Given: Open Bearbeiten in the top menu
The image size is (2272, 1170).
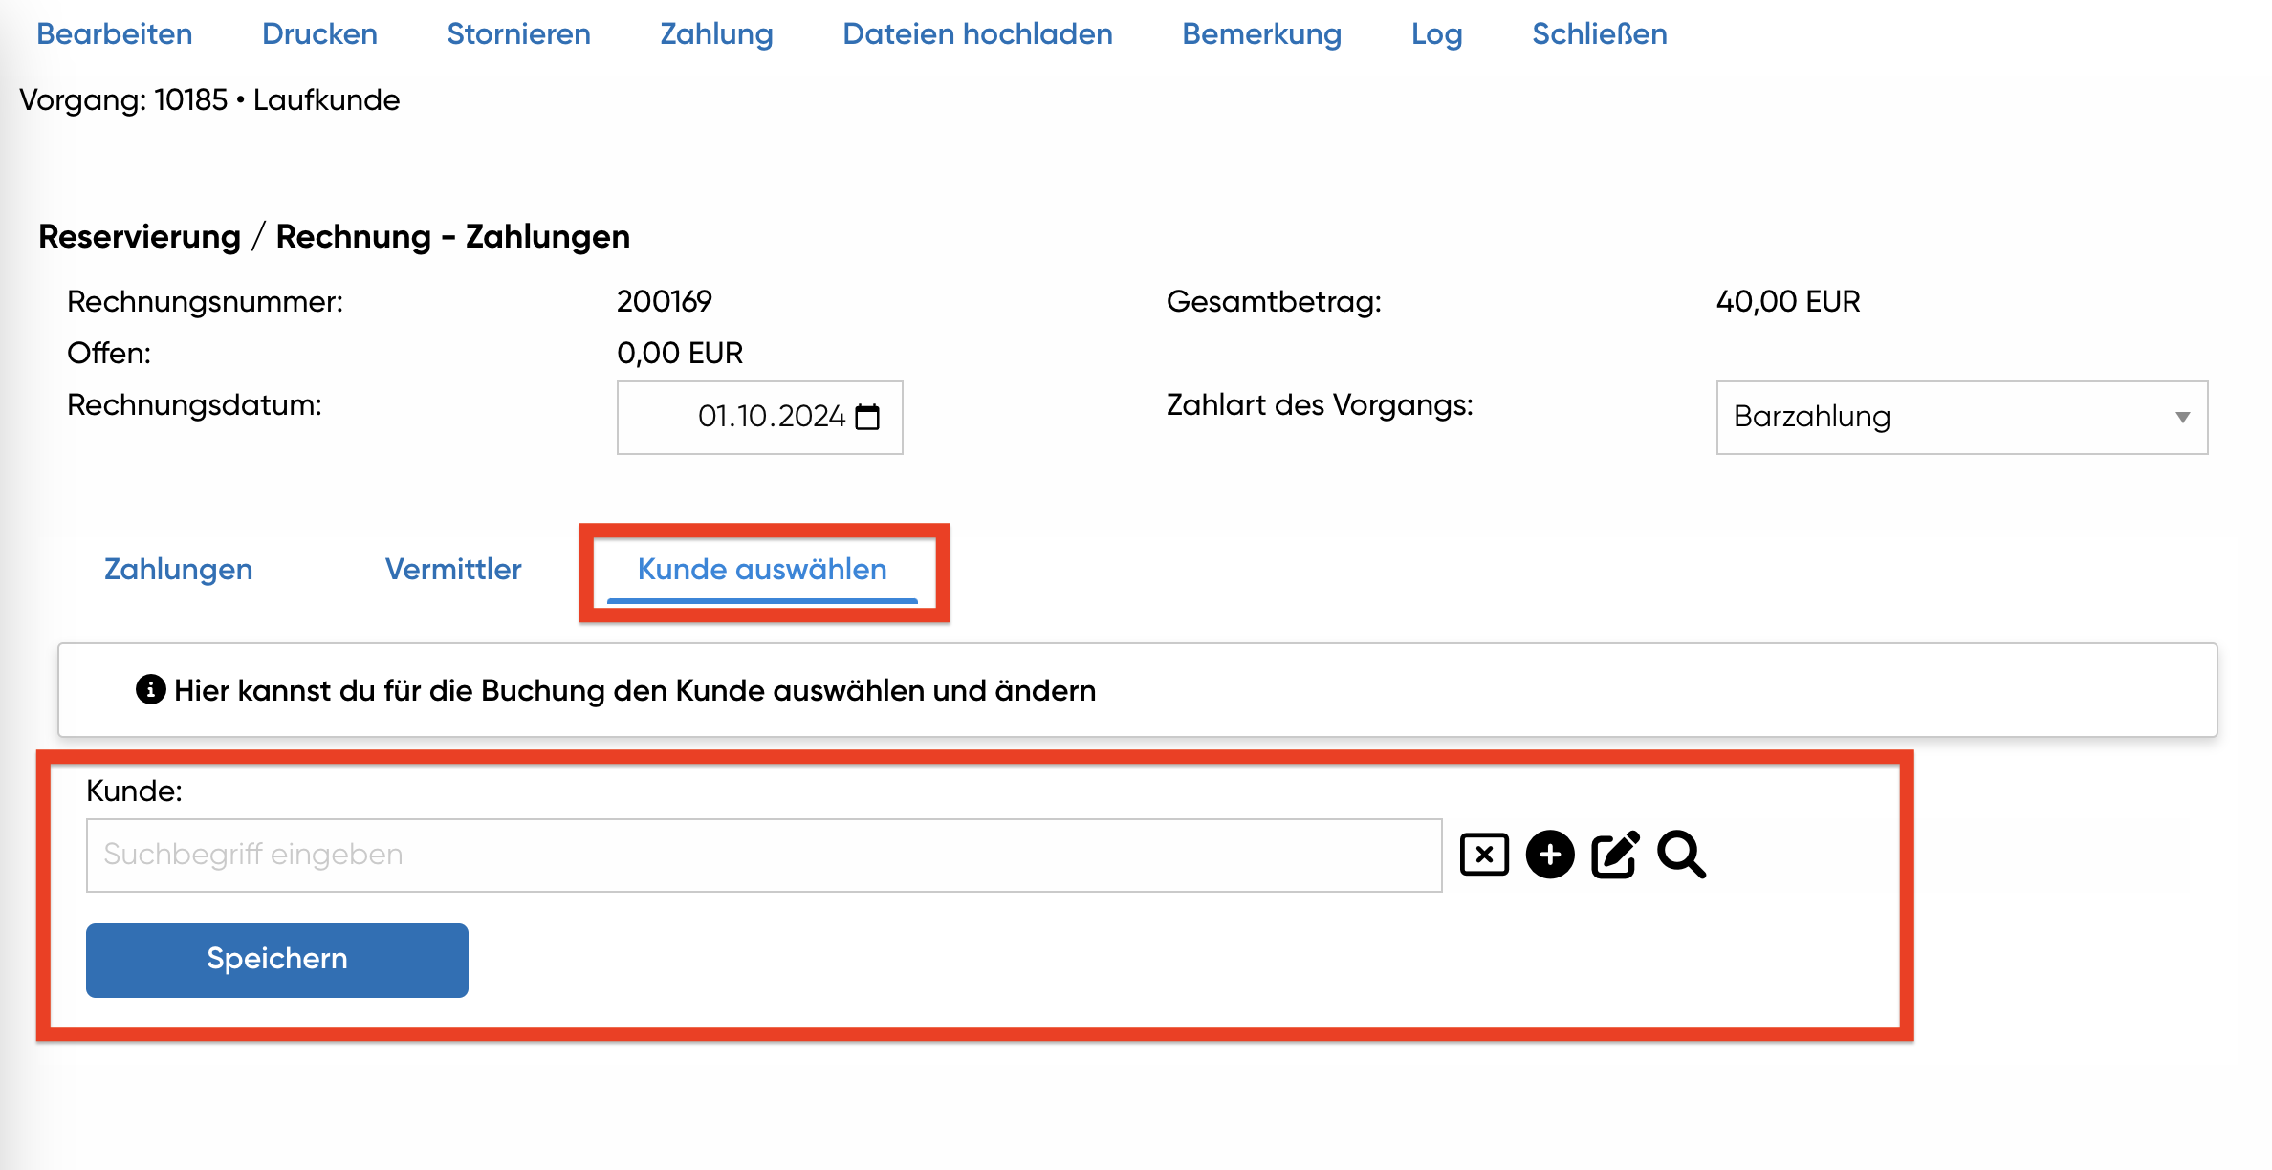Looking at the screenshot, I should 115,34.
